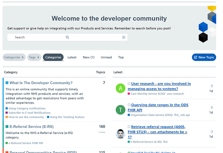Click the unsolved checkbox icon before User research
Image resolution: width=223 pixels, height=153 pixels.
pyautogui.click(x=129, y=84)
